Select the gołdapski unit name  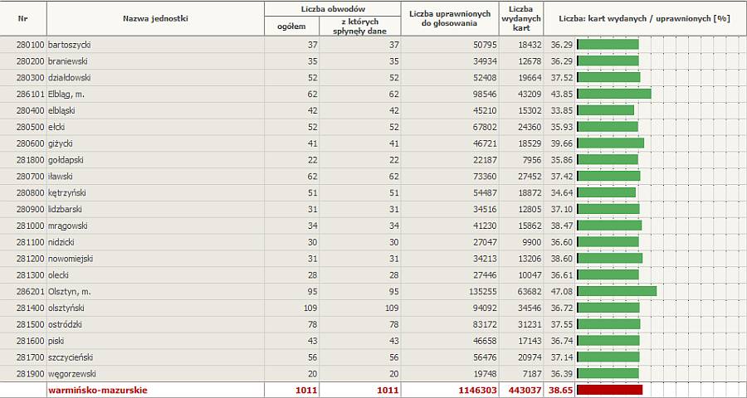point(66,160)
